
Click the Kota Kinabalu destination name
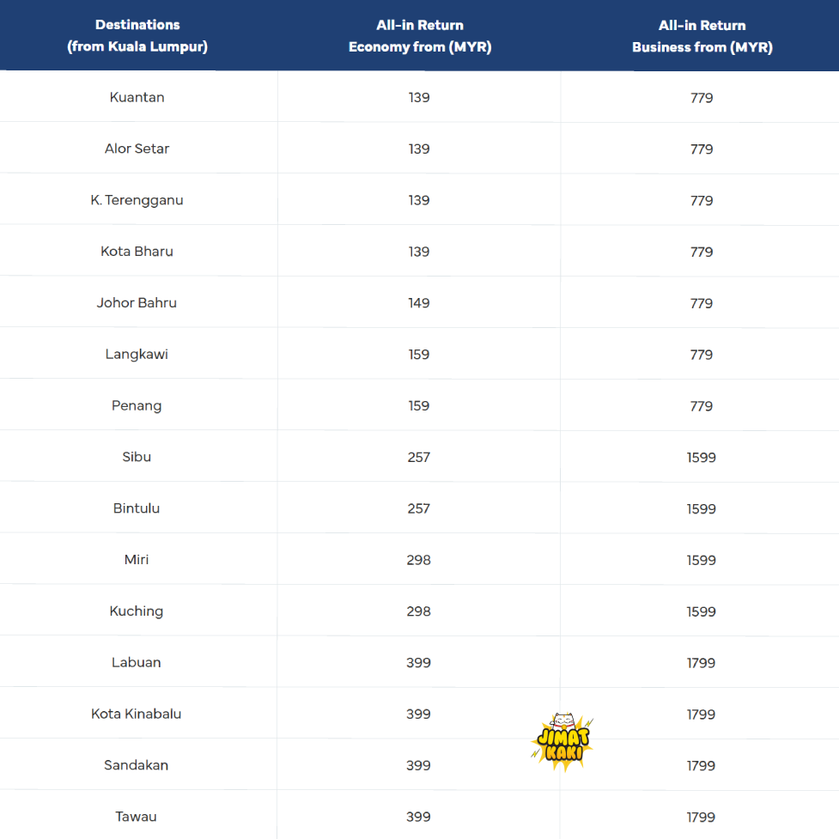tap(137, 714)
